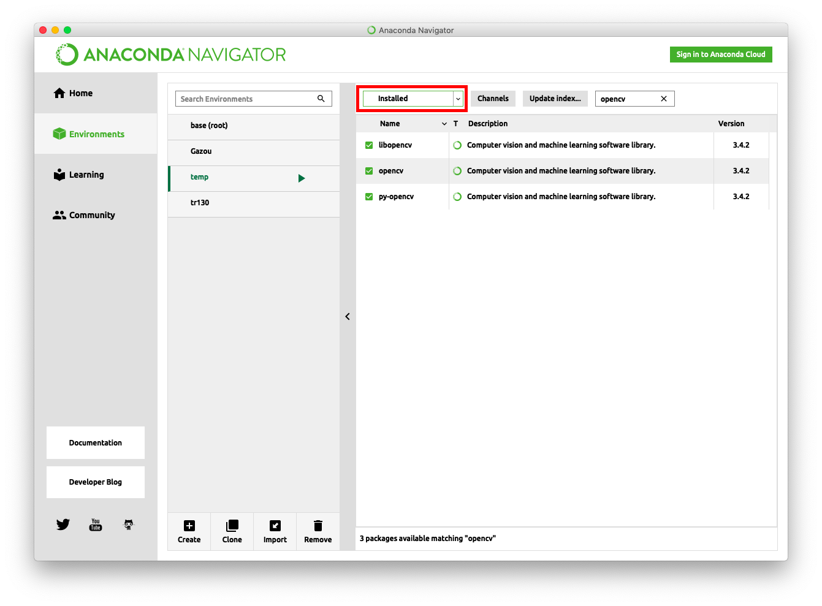
Task: Click the Anaconda Navigator logo
Action: tap(170, 55)
